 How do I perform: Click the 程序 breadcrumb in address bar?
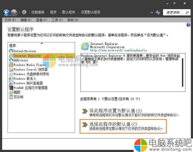[x=53, y=12]
